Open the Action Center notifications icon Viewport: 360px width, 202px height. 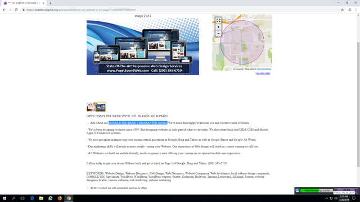[x=354, y=198]
